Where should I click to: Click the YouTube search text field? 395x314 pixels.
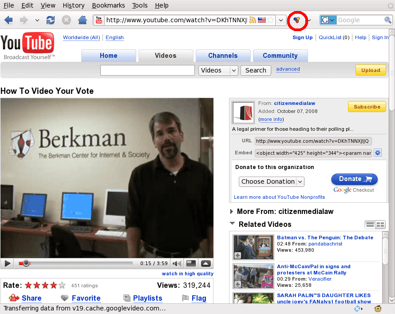click(147, 70)
